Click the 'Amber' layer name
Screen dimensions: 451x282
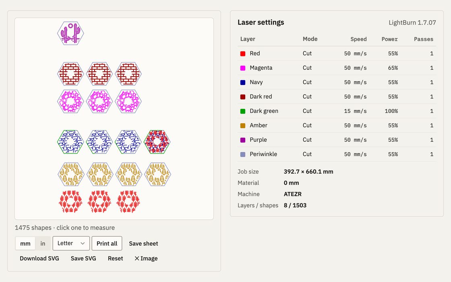pyautogui.click(x=258, y=125)
